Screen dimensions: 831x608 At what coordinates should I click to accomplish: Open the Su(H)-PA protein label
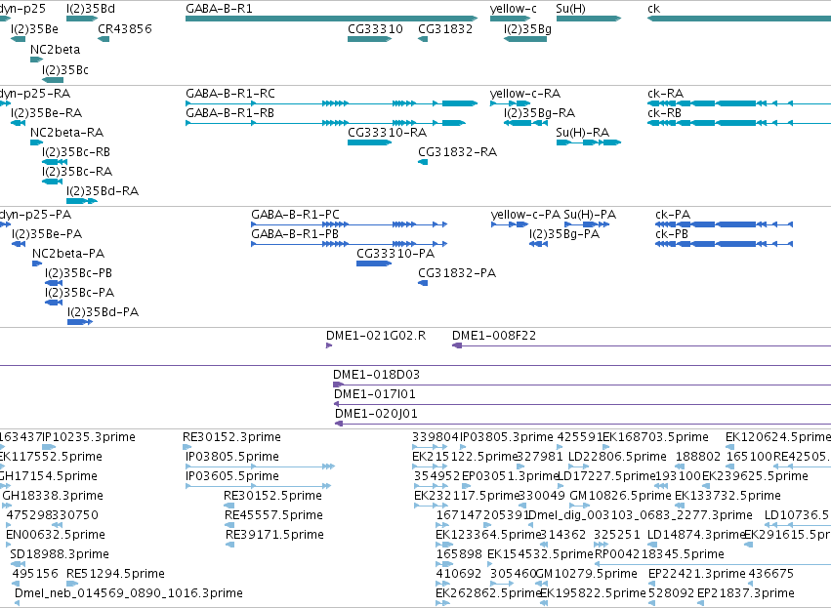click(x=590, y=215)
